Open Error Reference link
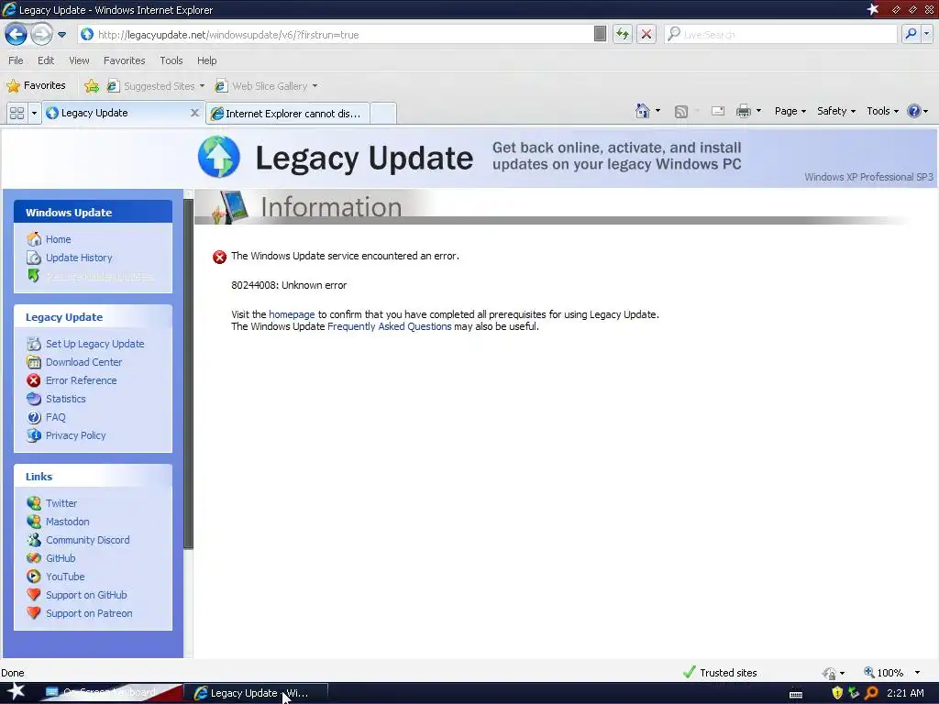This screenshot has width=939, height=704. pyautogui.click(x=81, y=380)
